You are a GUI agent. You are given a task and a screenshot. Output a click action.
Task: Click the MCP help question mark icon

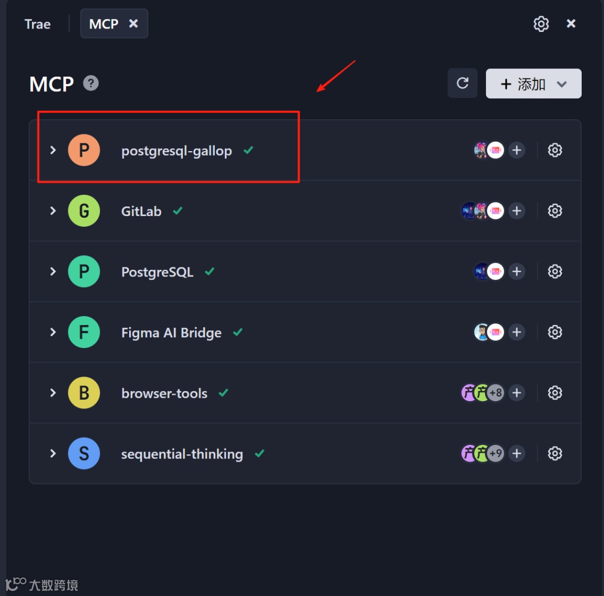click(x=91, y=83)
